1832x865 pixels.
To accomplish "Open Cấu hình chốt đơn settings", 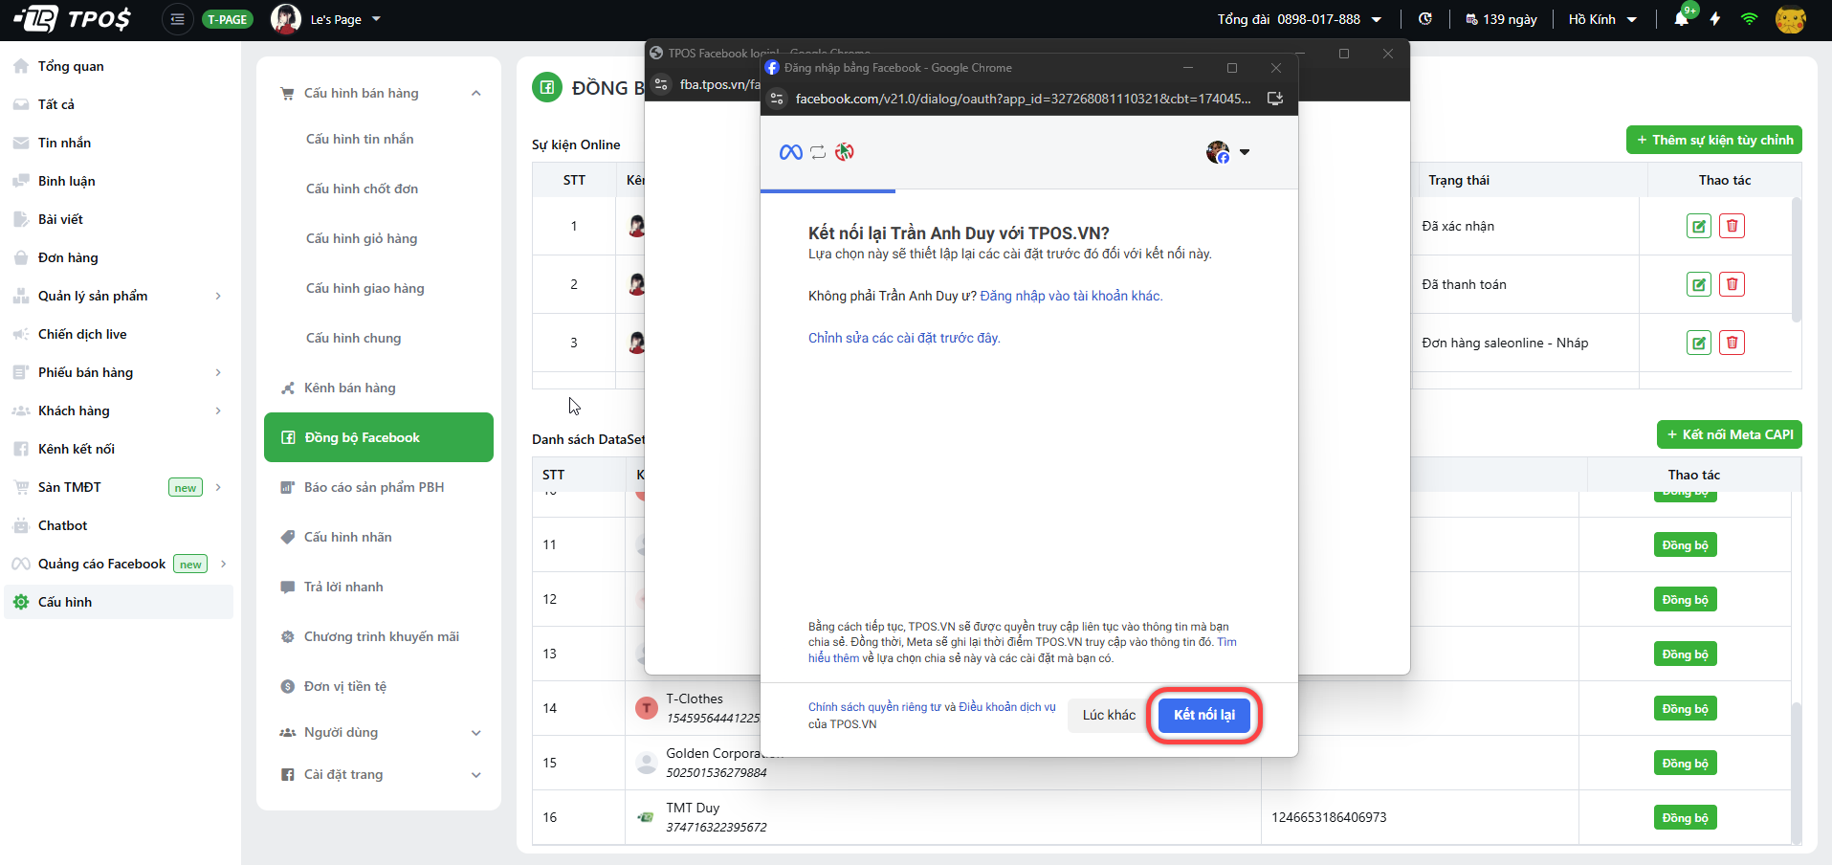I will point(362,189).
